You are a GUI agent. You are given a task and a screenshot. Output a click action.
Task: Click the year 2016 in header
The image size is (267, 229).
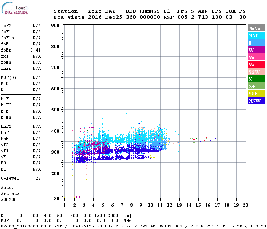[x=95, y=17]
